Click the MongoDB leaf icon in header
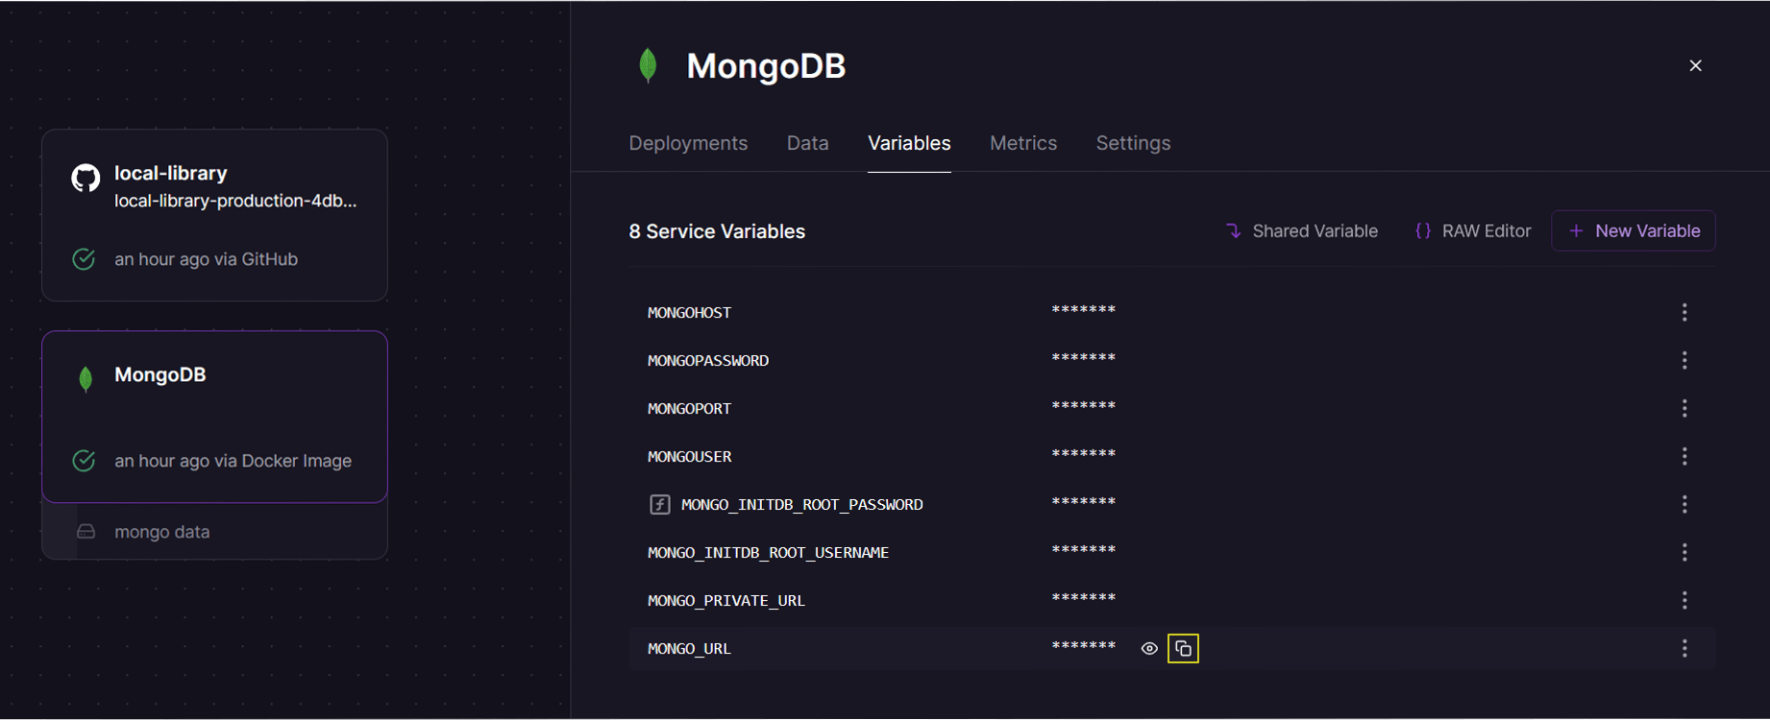The width and height of the screenshot is (1770, 720). coord(648,66)
